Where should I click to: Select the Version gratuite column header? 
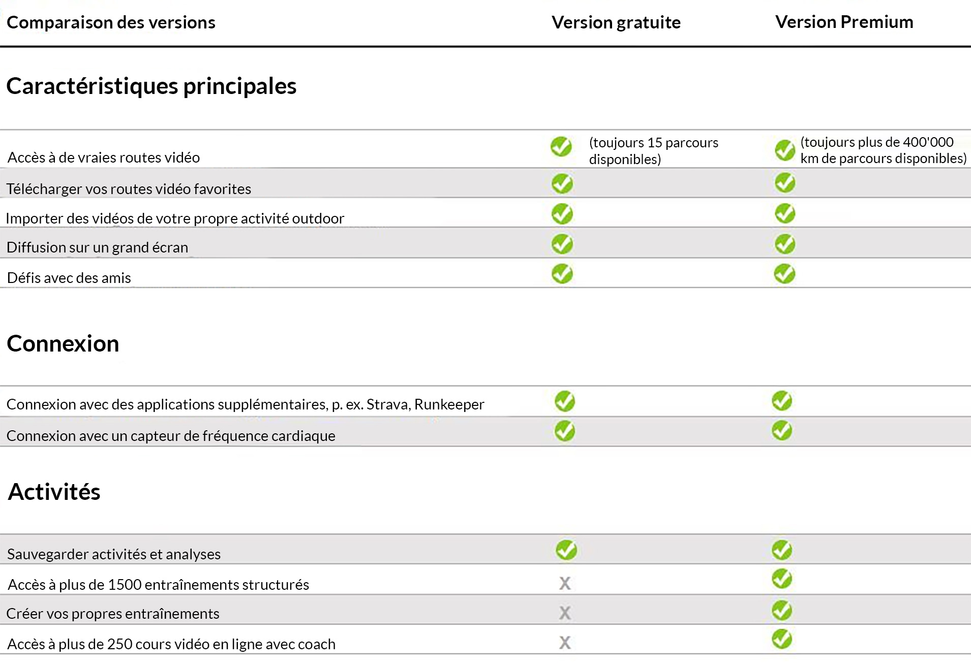point(616,22)
